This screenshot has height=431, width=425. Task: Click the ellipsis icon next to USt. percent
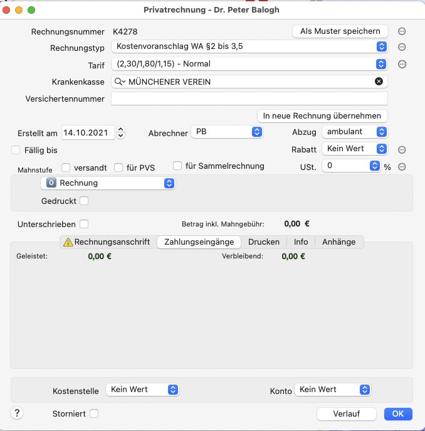[402, 167]
